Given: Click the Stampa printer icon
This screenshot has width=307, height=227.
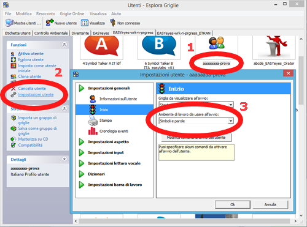Looking at the screenshot, I should [93, 121].
